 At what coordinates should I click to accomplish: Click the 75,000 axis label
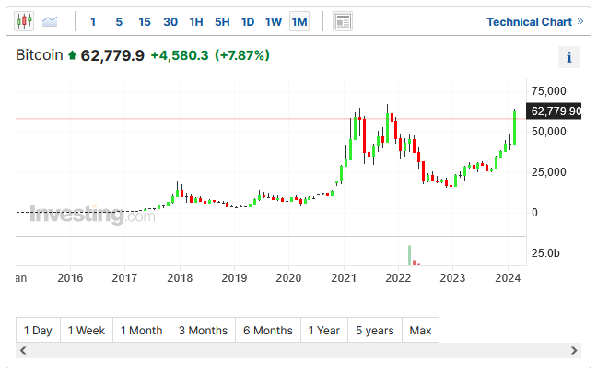click(x=549, y=91)
